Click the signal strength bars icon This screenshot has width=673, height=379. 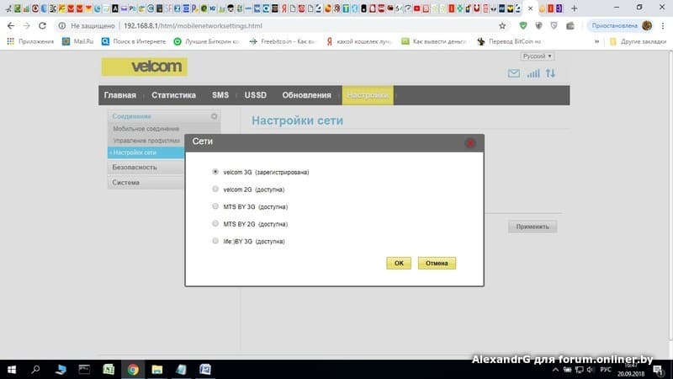coord(533,73)
